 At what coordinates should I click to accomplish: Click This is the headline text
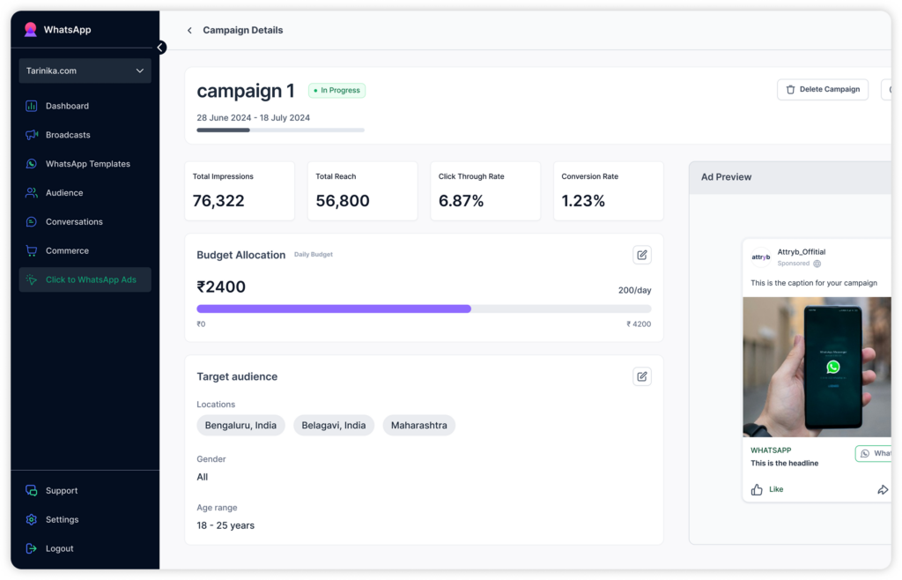(784, 463)
